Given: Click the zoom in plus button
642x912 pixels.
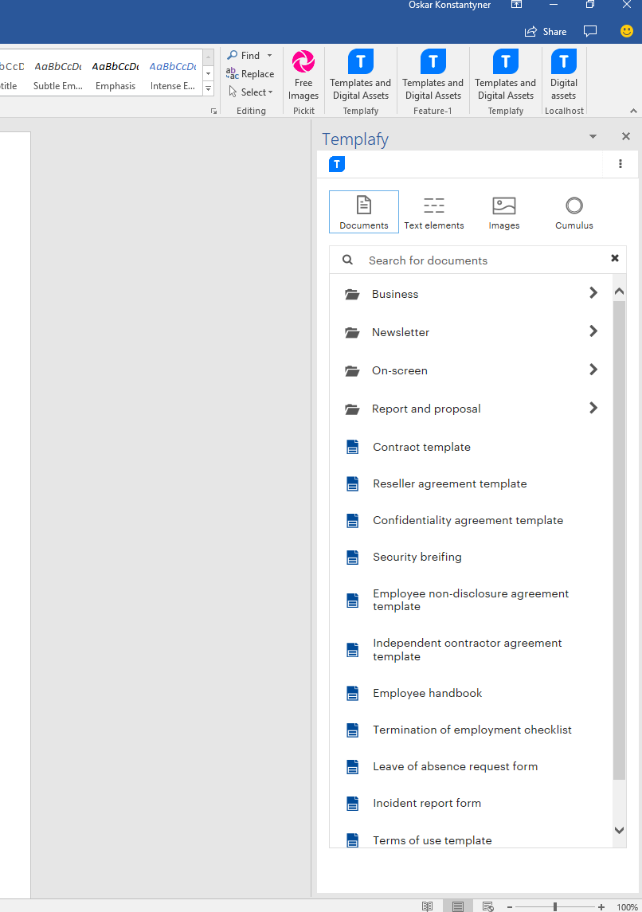Looking at the screenshot, I should [x=601, y=906].
